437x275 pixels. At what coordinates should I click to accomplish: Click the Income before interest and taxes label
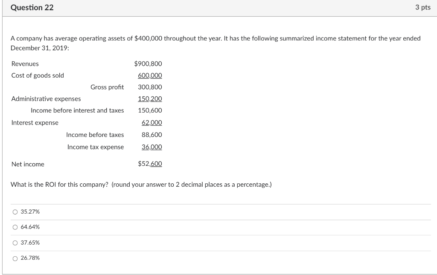pyautogui.click(x=77, y=110)
